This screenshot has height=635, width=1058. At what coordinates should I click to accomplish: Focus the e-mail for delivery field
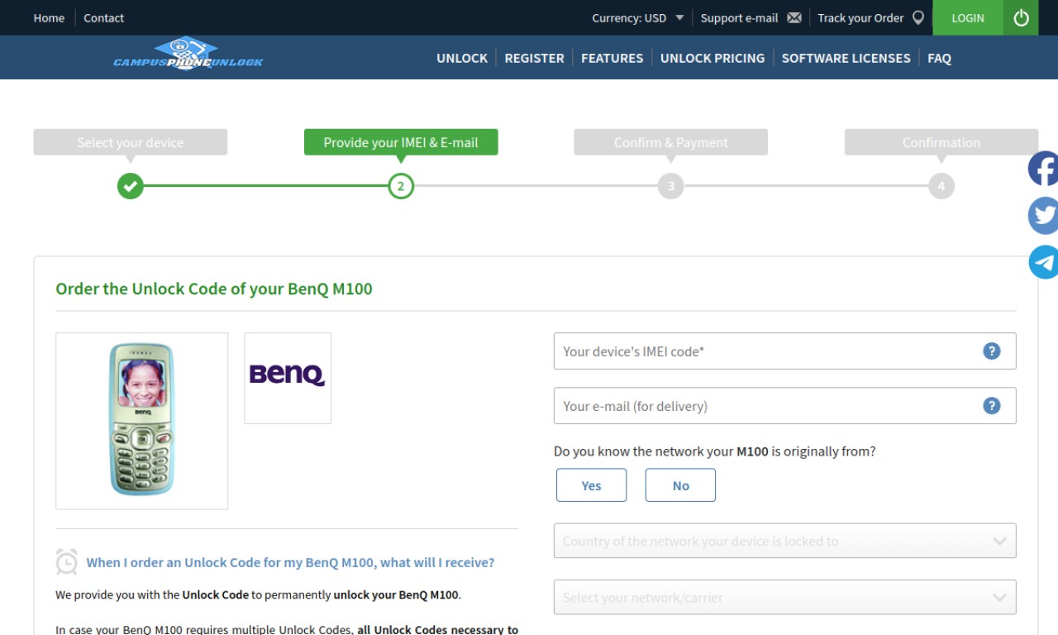click(x=784, y=406)
